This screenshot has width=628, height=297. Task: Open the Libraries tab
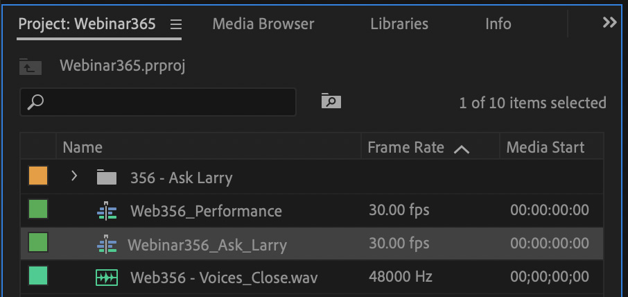[399, 24]
